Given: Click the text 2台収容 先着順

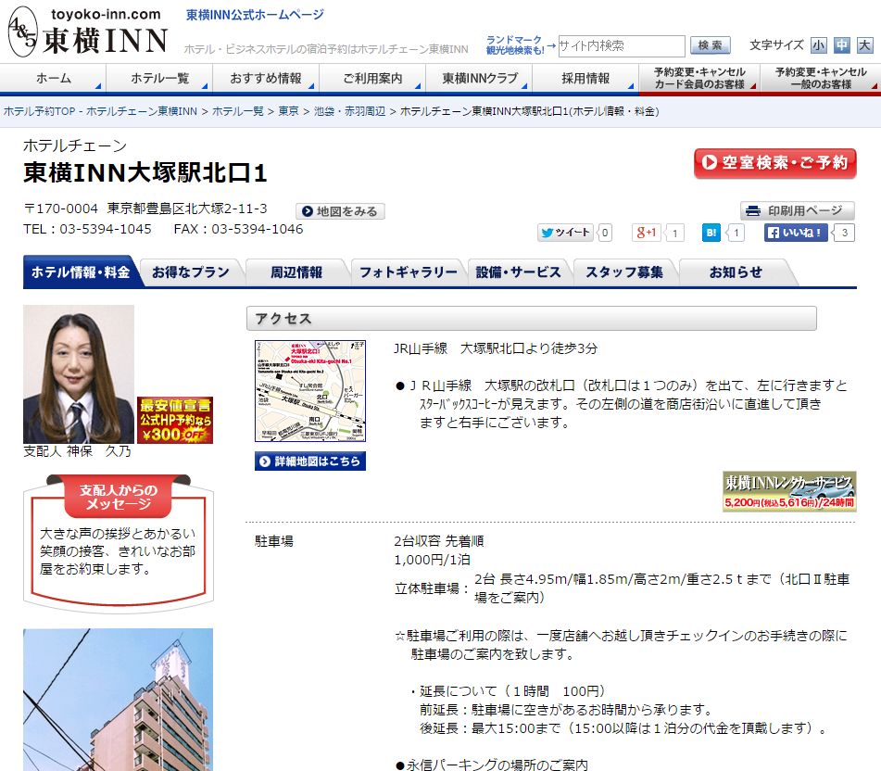Looking at the screenshot, I should [x=439, y=541].
